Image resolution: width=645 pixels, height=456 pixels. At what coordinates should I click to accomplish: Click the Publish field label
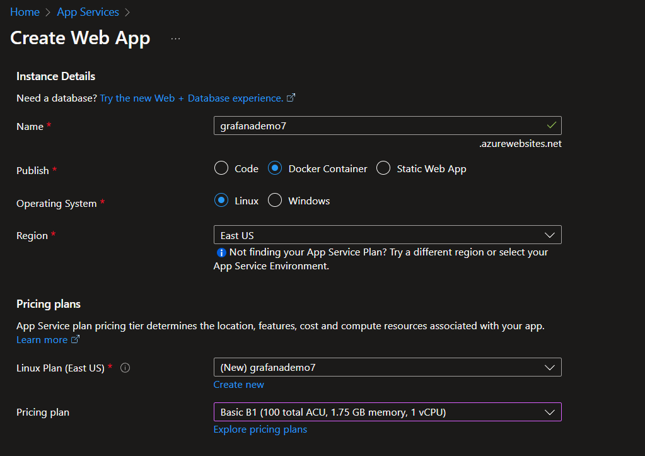(33, 170)
